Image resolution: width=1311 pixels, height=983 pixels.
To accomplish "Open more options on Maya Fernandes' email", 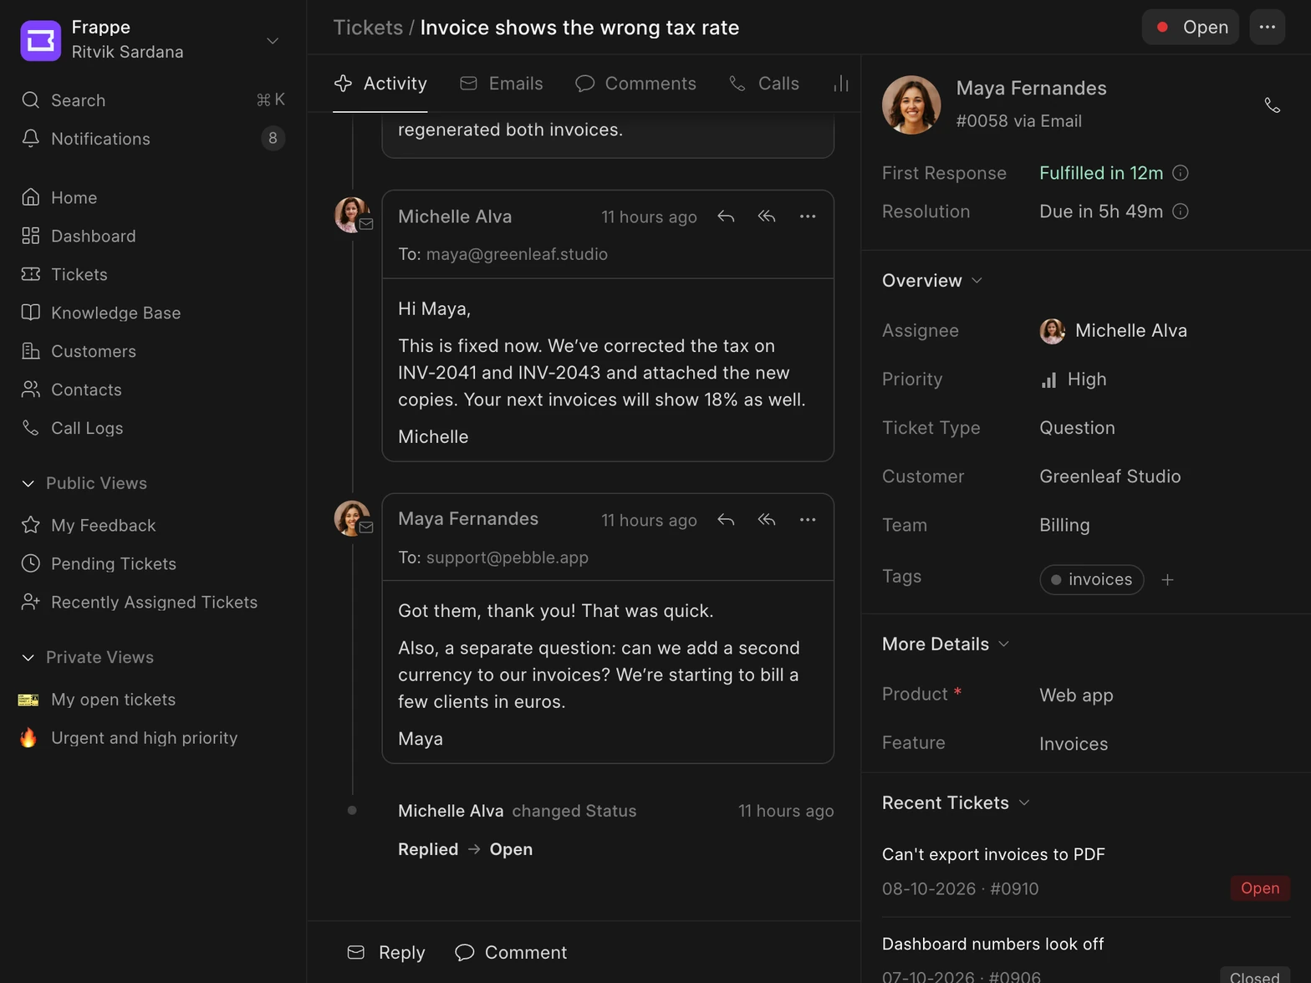I will [x=808, y=520].
